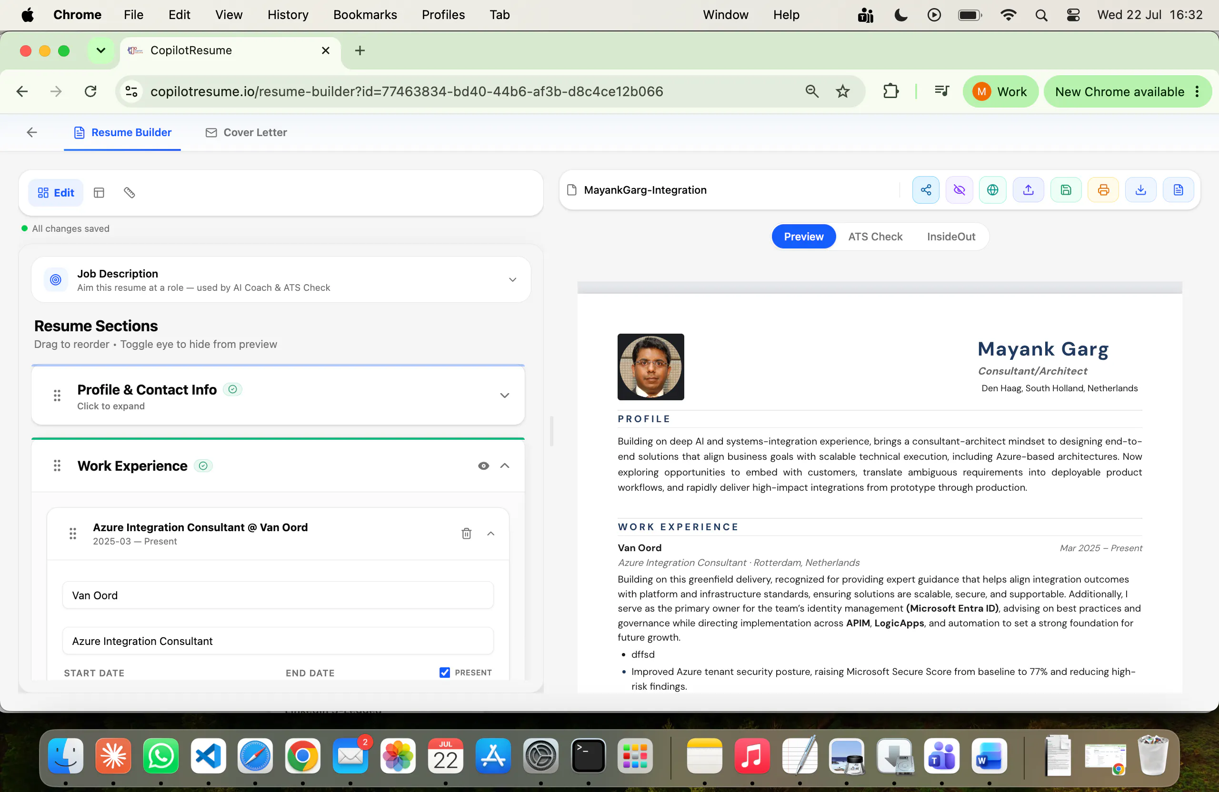Viewport: 1219px width, 792px height.
Task: Click the Profile & Contact Info completed check badge
Action: click(x=232, y=390)
